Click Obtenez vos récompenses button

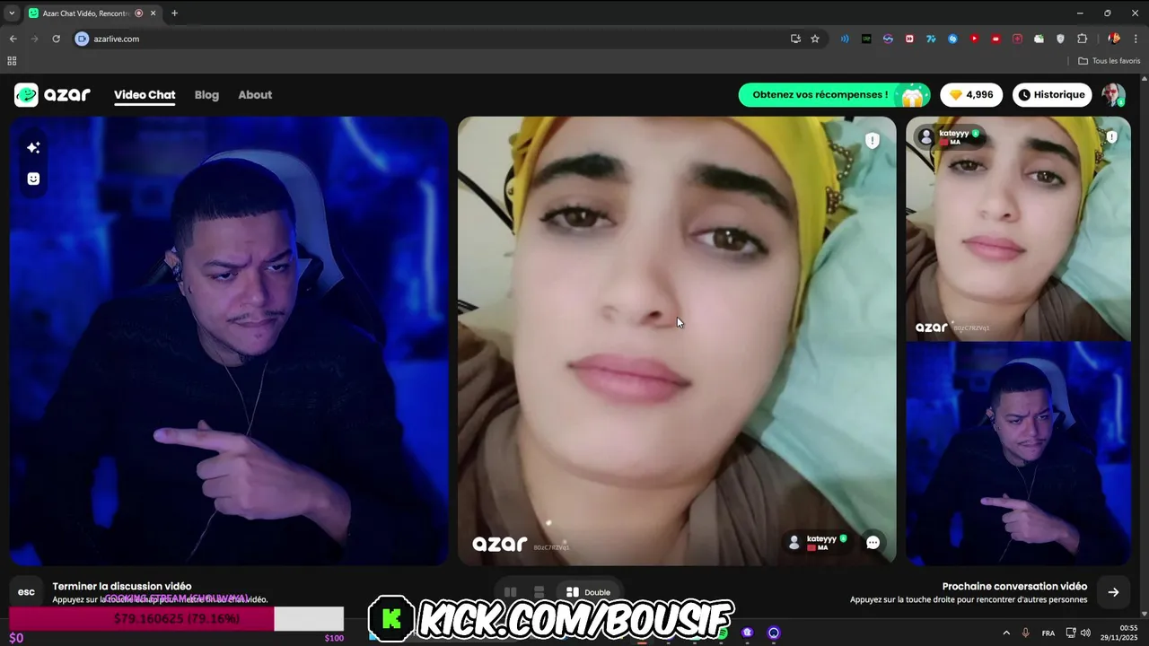(x=834, y=95)
